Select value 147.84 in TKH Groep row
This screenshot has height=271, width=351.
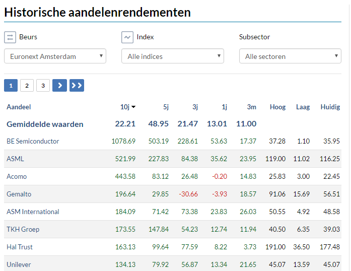[159, 229]
